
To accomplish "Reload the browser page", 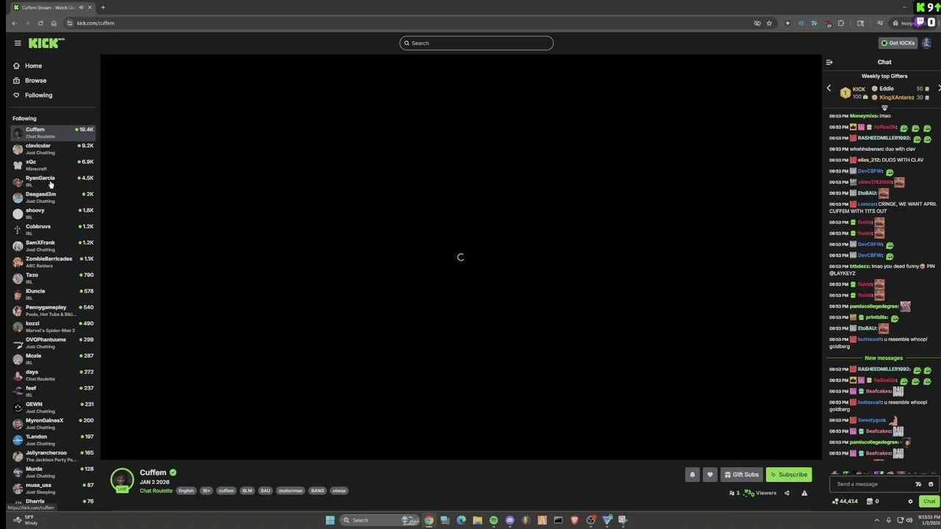I will [40, 24].
